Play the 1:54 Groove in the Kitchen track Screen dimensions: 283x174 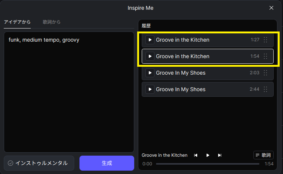pos(150,56)
